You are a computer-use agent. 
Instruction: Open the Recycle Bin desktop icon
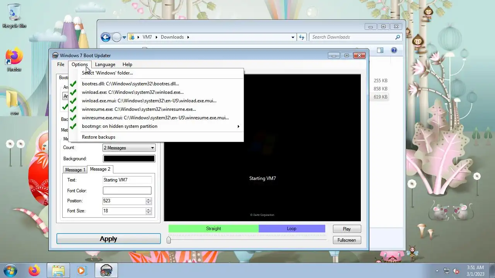pyautogui.click(x=14, y=15)
